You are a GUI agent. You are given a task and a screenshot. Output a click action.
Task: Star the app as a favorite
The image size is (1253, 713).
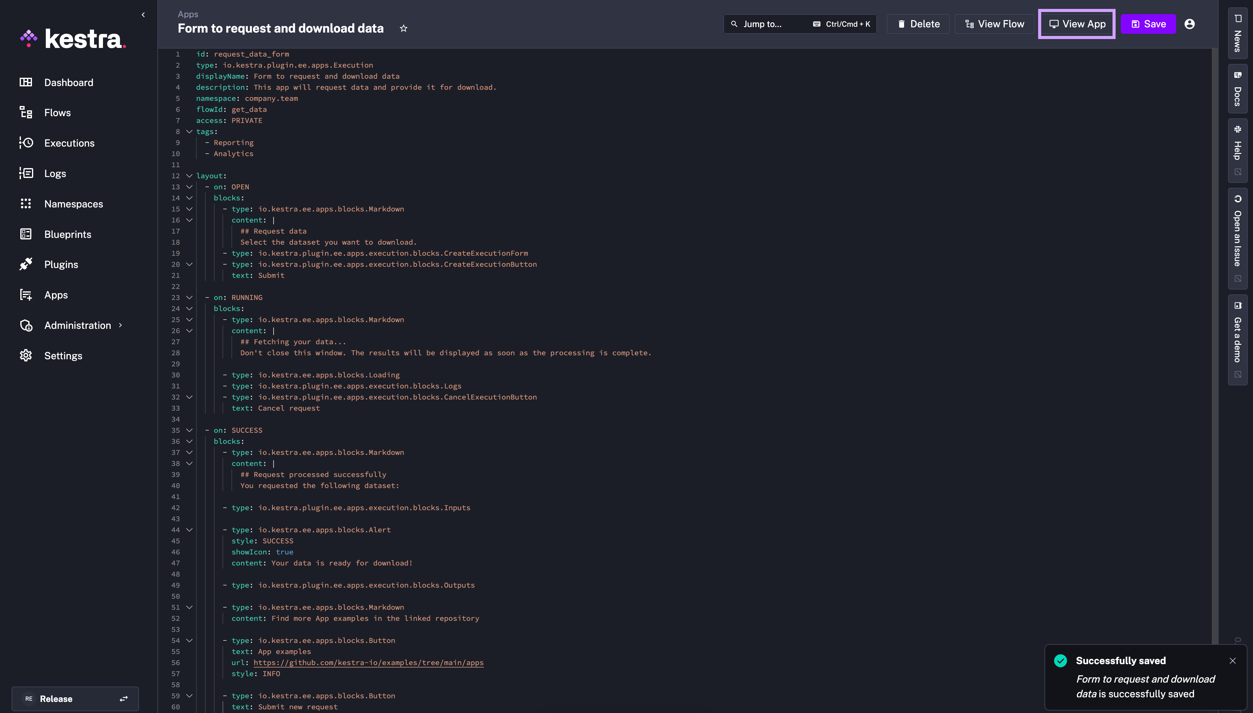tap(403, 28)
